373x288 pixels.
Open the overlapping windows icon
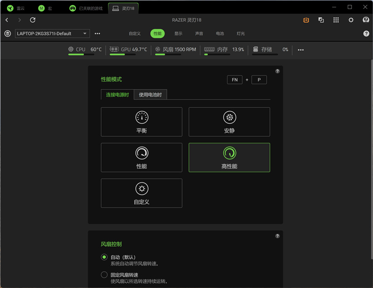click(321, 20)
